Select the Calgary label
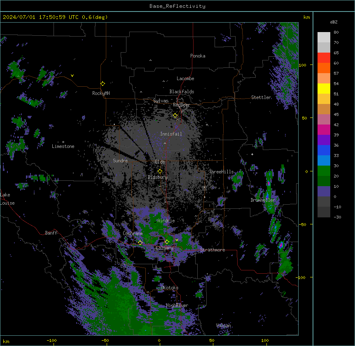The height and width of the screenshot is (346, 355). [x=164, y=248]
